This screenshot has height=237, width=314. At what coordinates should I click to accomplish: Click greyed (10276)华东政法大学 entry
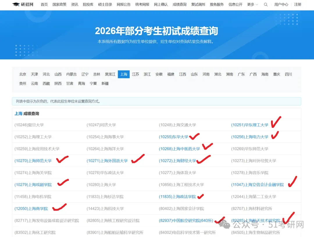[x=105, y=173]
